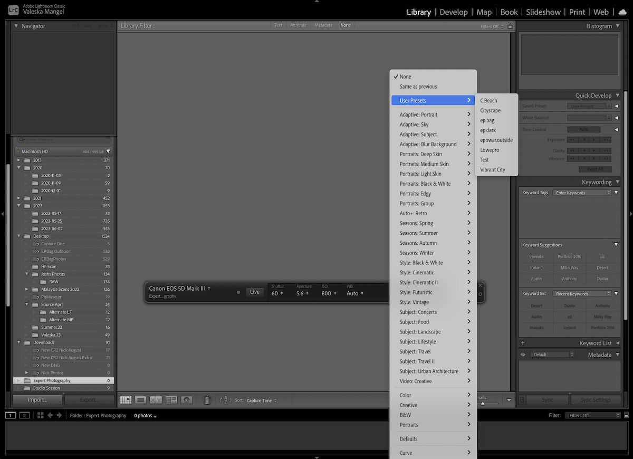The image size is (633, 459).
Task: Select the Painter spray-can tool
Action: 207,400
